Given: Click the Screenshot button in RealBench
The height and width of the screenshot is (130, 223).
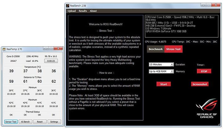Looking at the screenshot, I should [200, 84].
